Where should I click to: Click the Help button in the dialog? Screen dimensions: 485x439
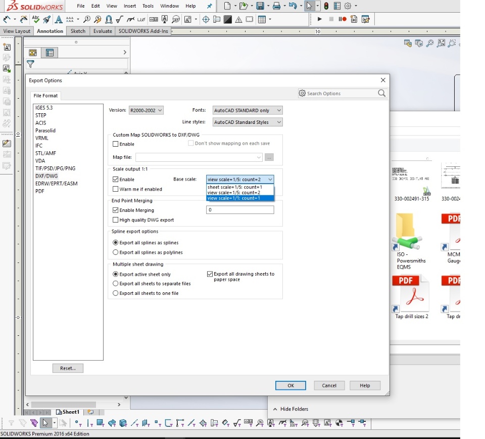365,385
